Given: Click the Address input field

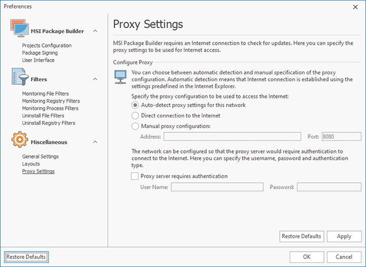Looking at the screenshot, I should [x=232, y=136].
